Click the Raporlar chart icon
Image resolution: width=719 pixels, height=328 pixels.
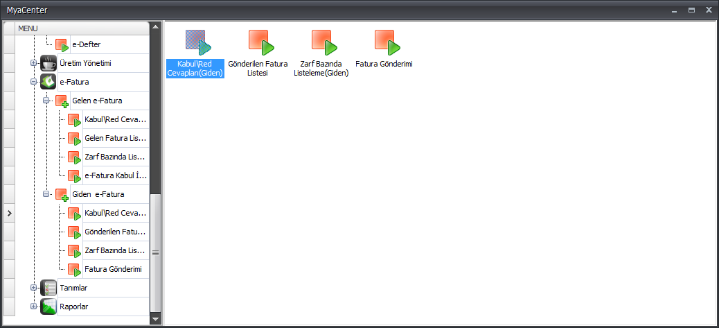coord(48,307)
